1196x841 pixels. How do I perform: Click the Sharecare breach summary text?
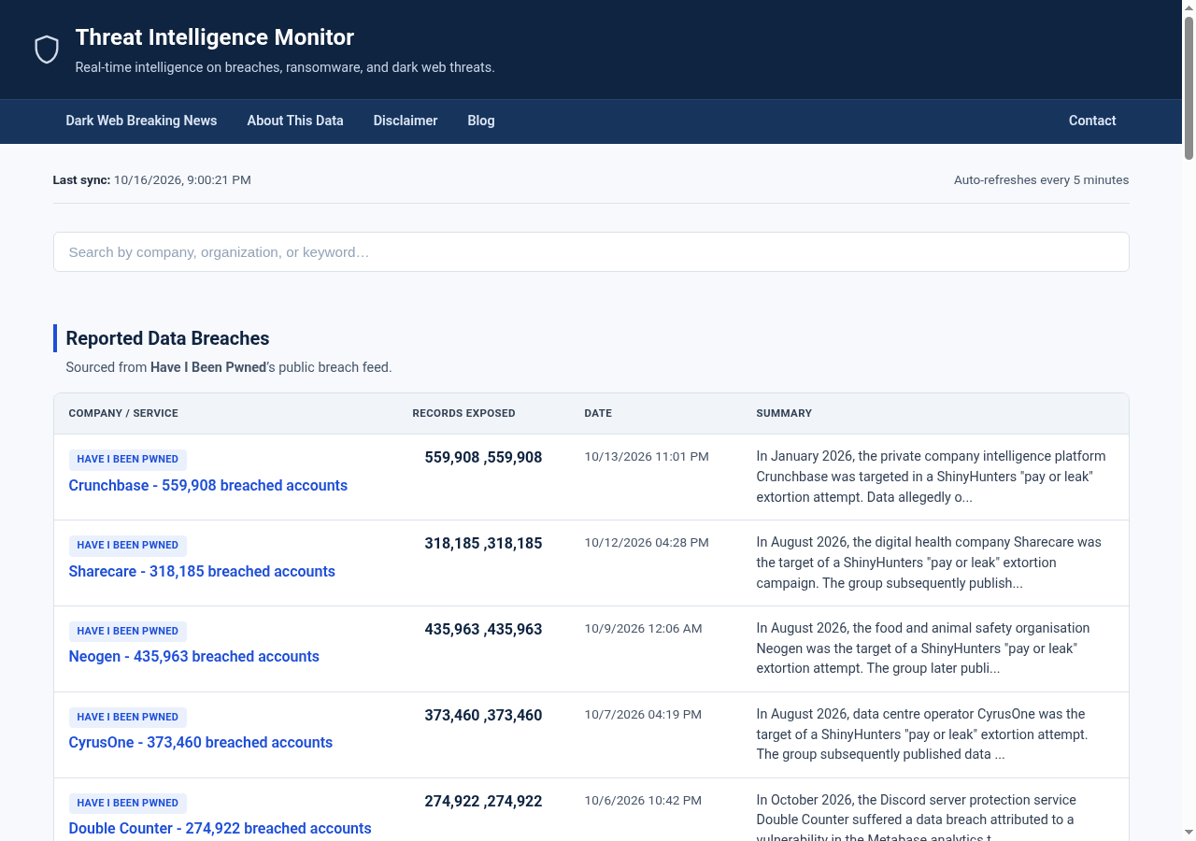[x=929, y=563]
